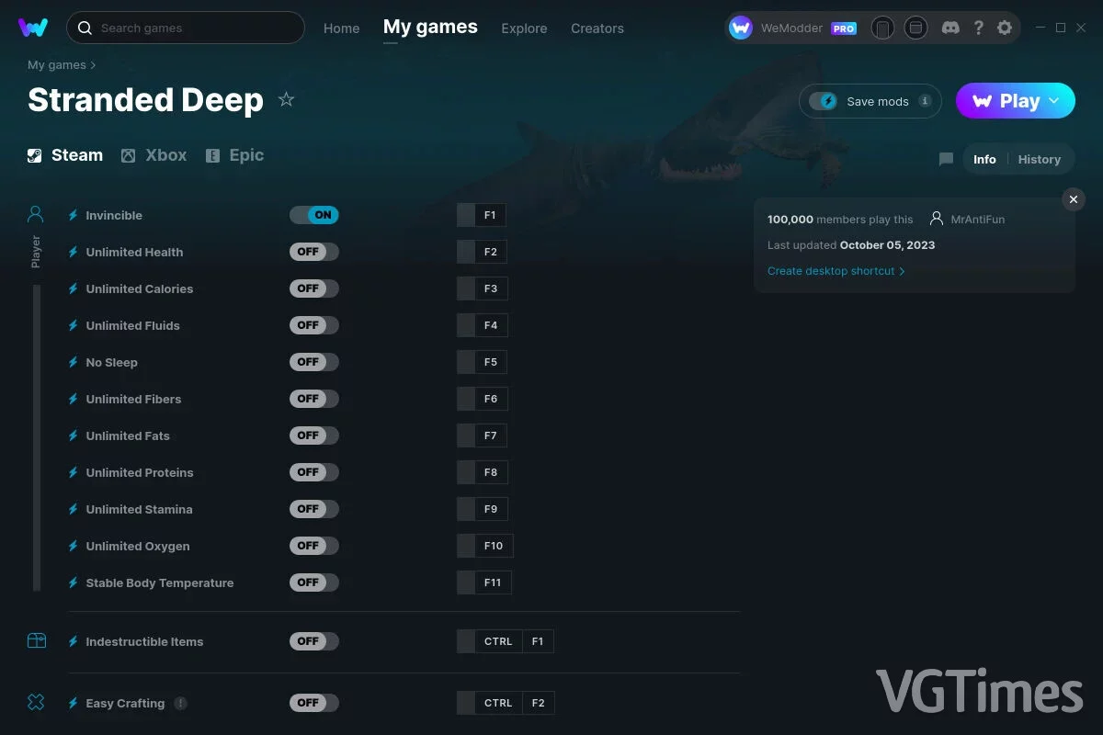
Task: Switch to the Xbox platform tab
Action: [154, 155]
